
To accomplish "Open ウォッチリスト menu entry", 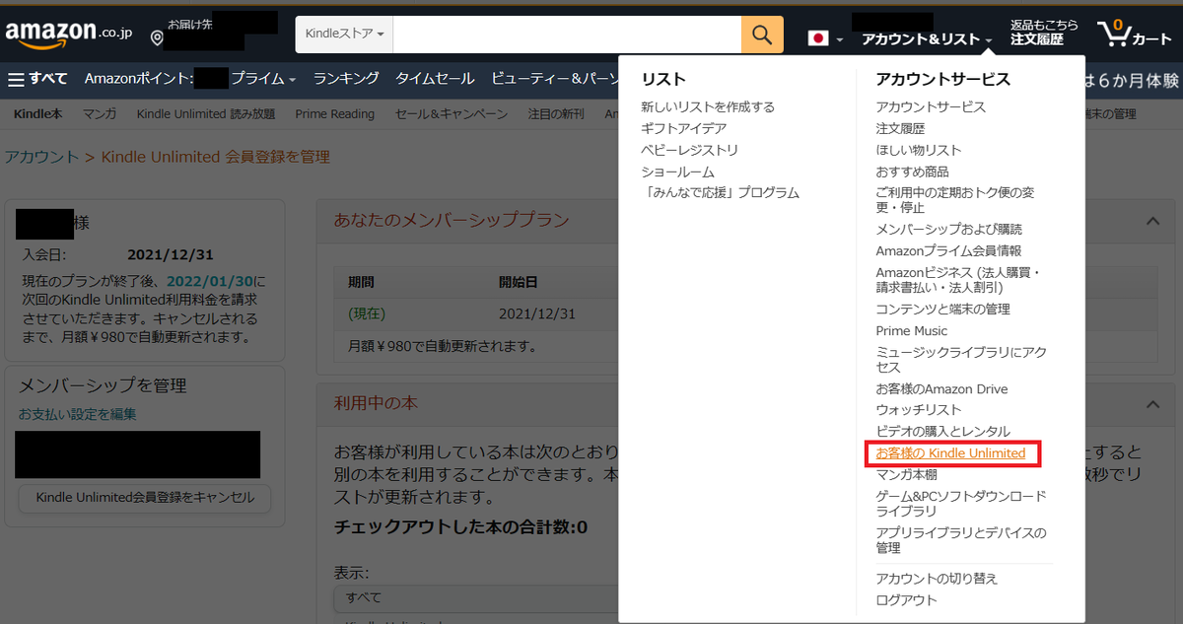I will click(x=919, y=409).
